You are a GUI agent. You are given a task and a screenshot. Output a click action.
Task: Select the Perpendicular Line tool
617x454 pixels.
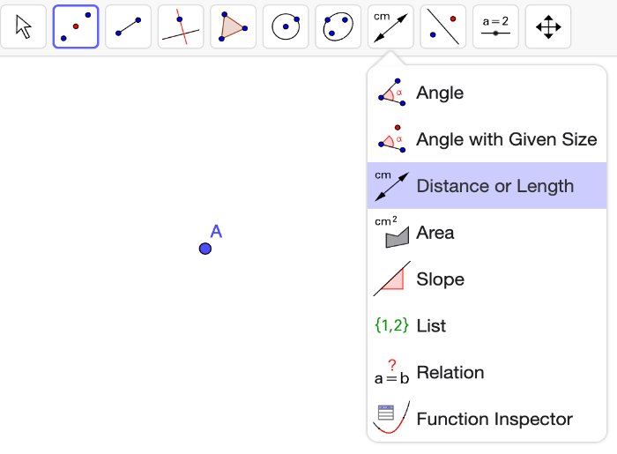[x=181, y=26]
